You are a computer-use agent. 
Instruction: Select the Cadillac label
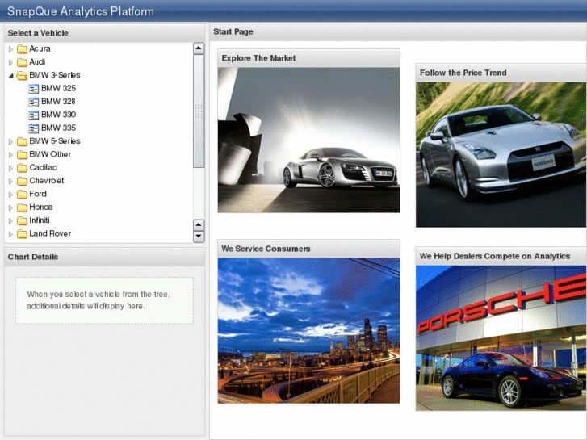point(43,167)
